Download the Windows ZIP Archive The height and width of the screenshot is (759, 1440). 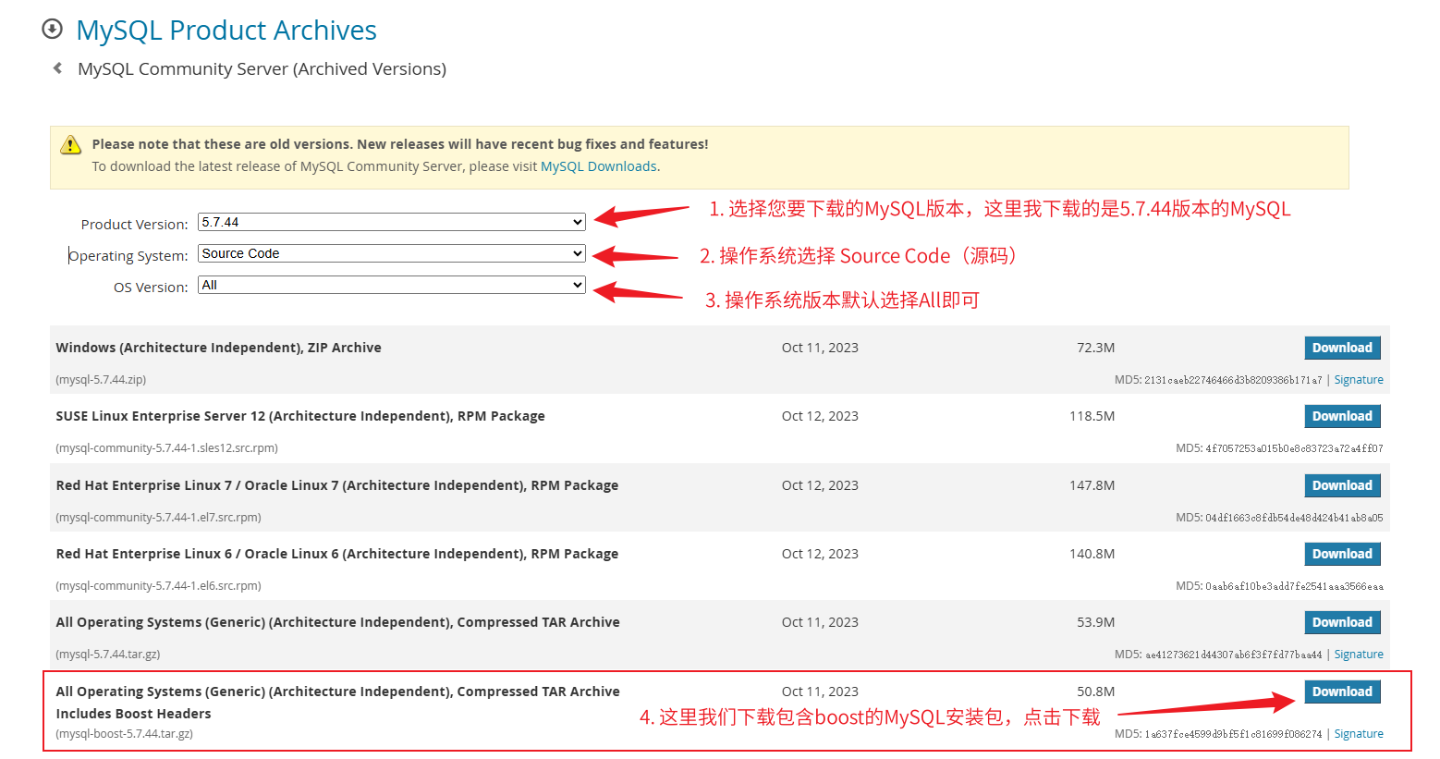click(1342, 348)
